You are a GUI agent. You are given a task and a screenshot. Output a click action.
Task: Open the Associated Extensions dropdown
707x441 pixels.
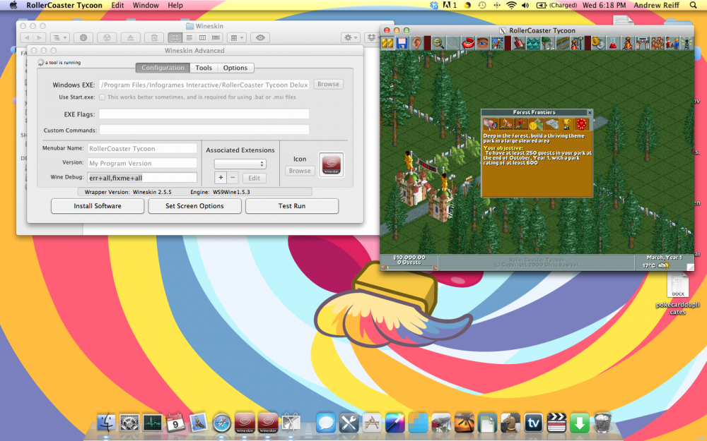click(240, 164)
